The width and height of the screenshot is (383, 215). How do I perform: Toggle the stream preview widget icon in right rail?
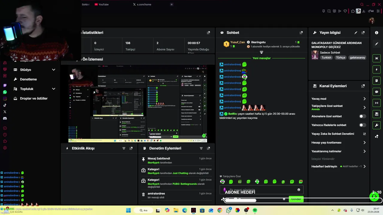(377, 58)
